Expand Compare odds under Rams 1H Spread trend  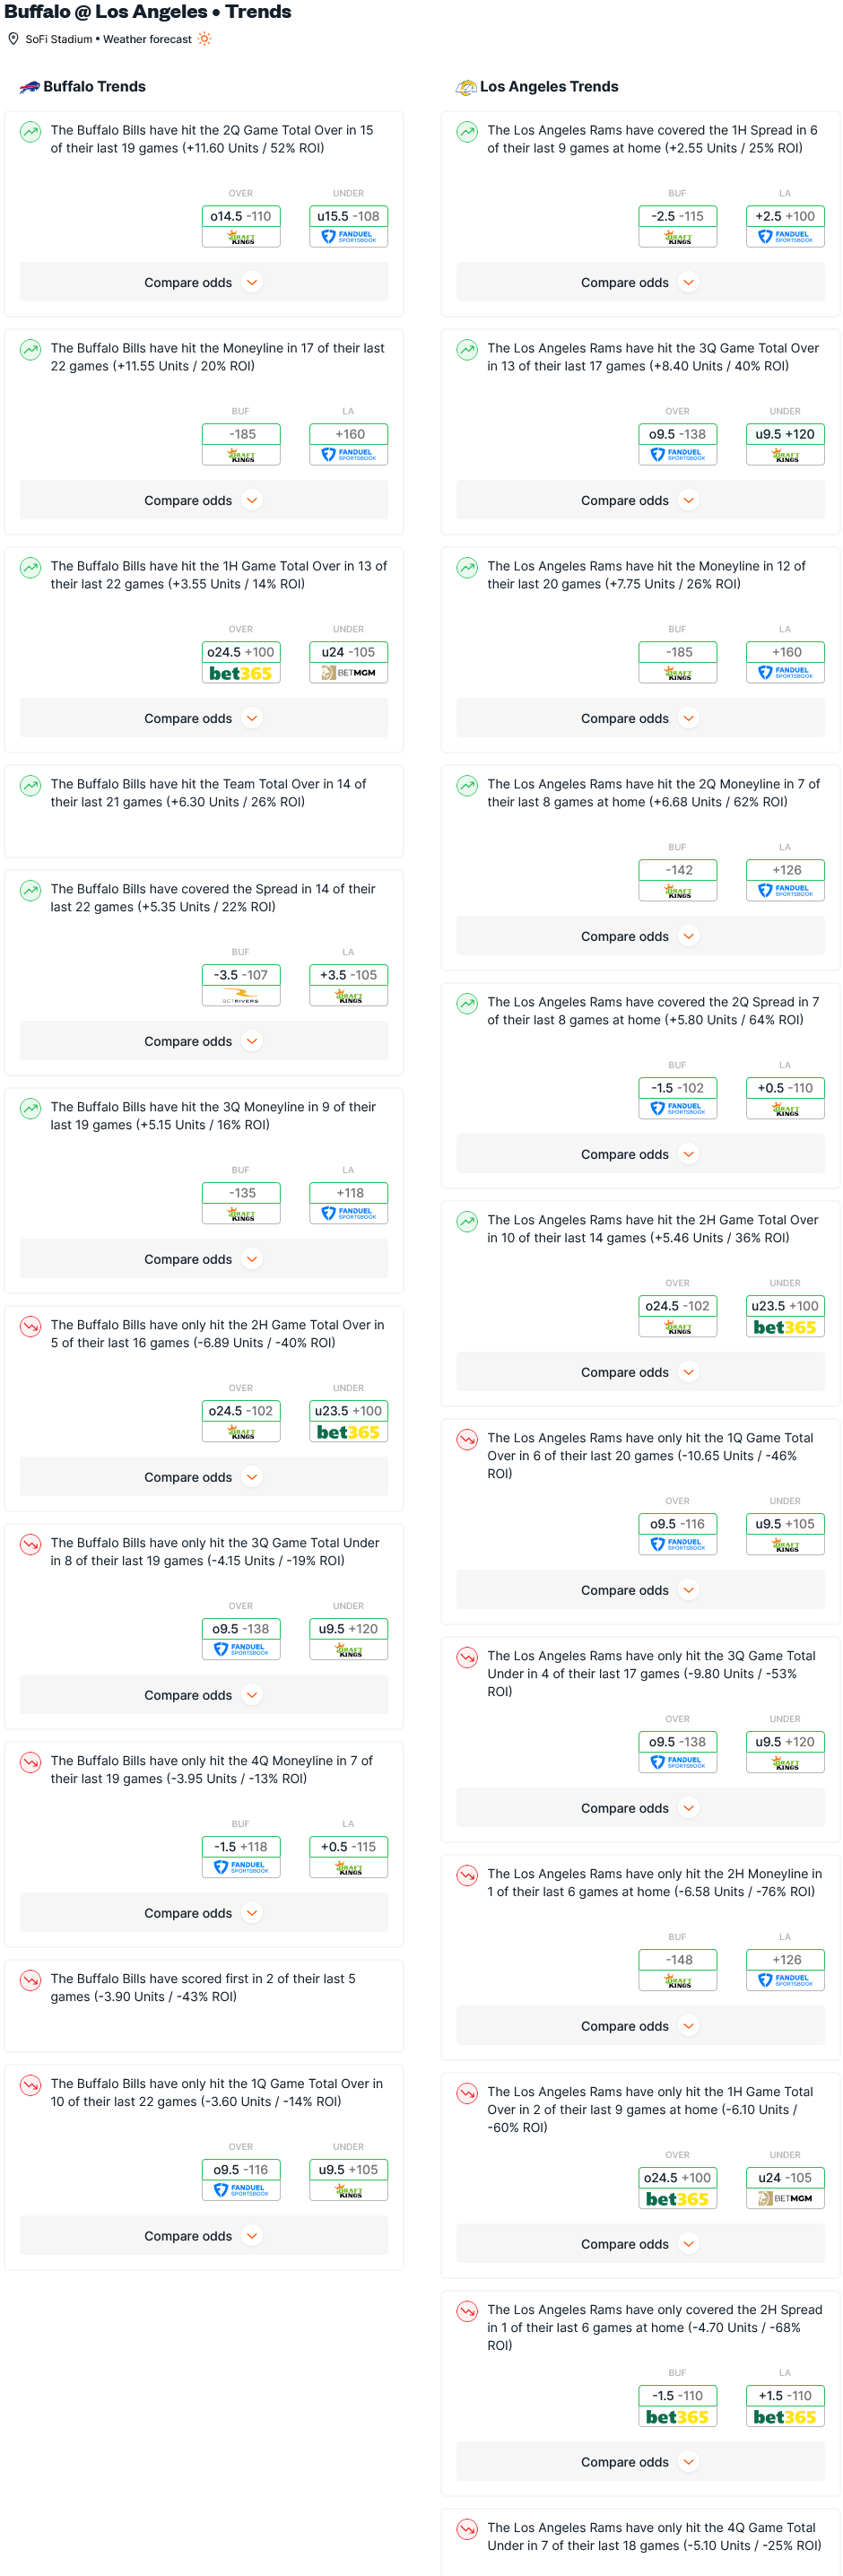tap(640, 283)
